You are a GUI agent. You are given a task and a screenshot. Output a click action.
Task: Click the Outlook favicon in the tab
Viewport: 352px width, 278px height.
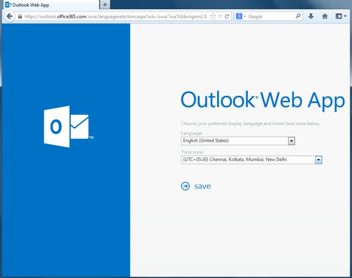point(8,5)
